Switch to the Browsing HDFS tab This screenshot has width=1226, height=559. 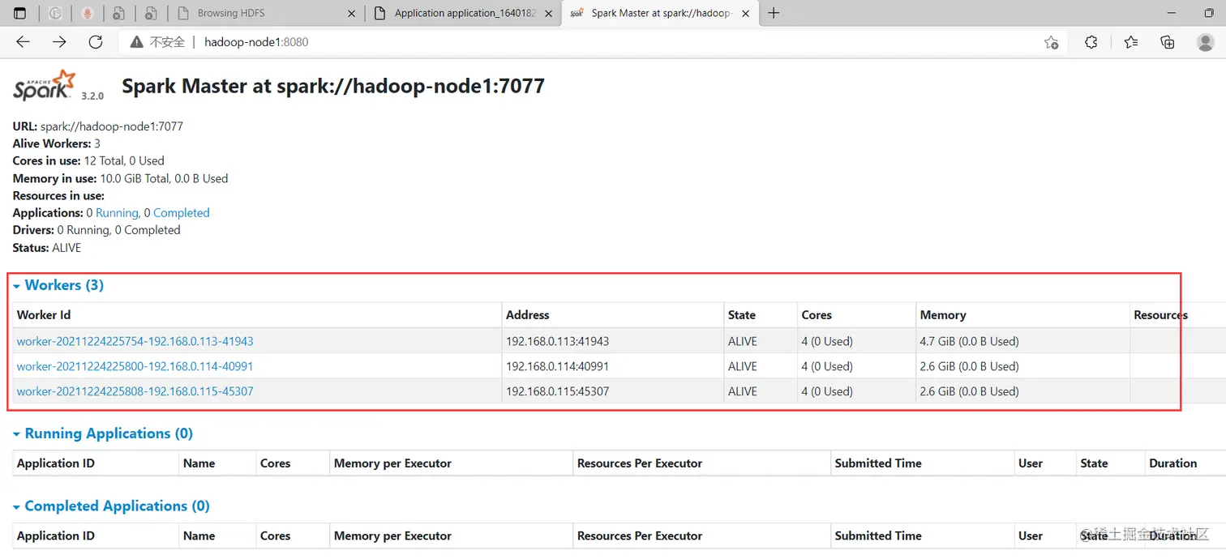pyautogui.click(x=264, y=13)
